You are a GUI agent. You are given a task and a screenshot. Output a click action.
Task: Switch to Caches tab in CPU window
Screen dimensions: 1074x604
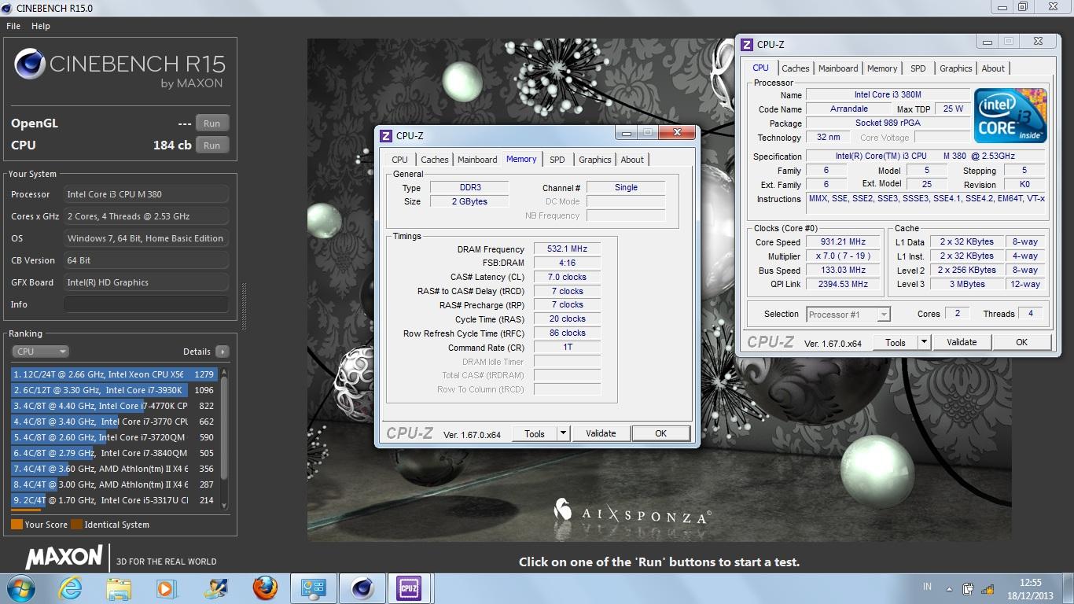[796, 68]
